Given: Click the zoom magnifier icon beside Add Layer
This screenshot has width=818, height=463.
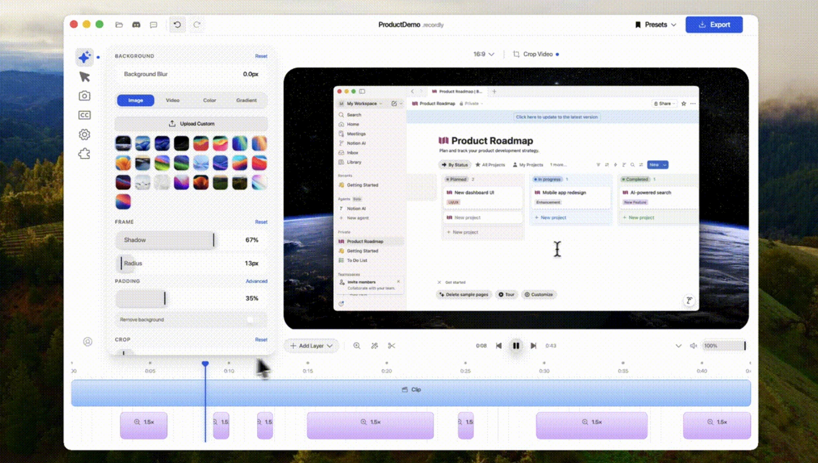Looking at the screenshot, I should point(357,345).
